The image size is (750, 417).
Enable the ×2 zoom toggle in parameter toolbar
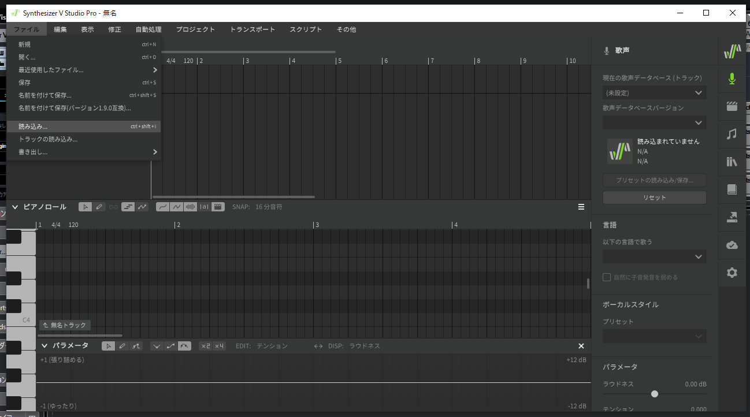tap(206, 345)
